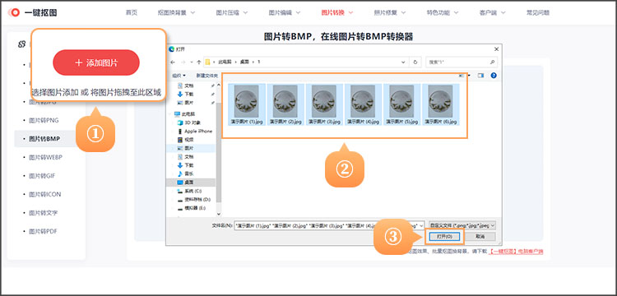Open the 抠图换背景 navigation menu
This screenshot has width=617, height=296.
tap(176, 12)
